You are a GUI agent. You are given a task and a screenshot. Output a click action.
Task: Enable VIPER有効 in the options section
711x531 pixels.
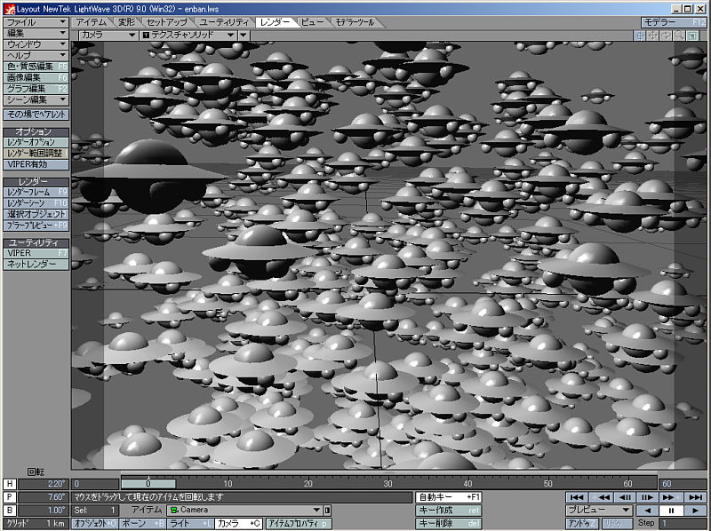click(36, 164)
